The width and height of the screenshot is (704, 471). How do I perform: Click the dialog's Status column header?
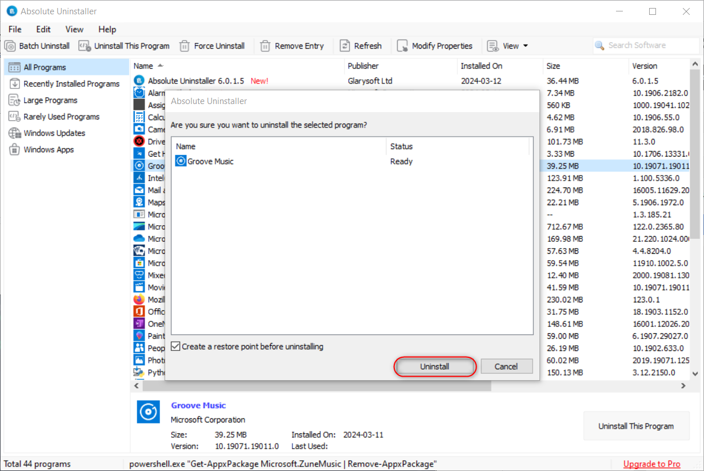[458, 146]
